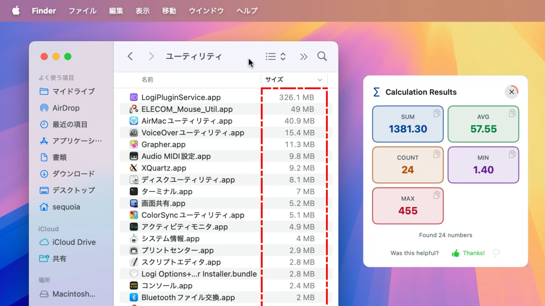The height and width of the screenshot is (306, 545).
Task: Select the Grapher.app file icon
Action: pos(134,144)
